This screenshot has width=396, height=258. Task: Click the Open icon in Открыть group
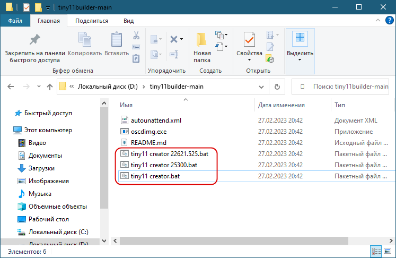[270, 35]
